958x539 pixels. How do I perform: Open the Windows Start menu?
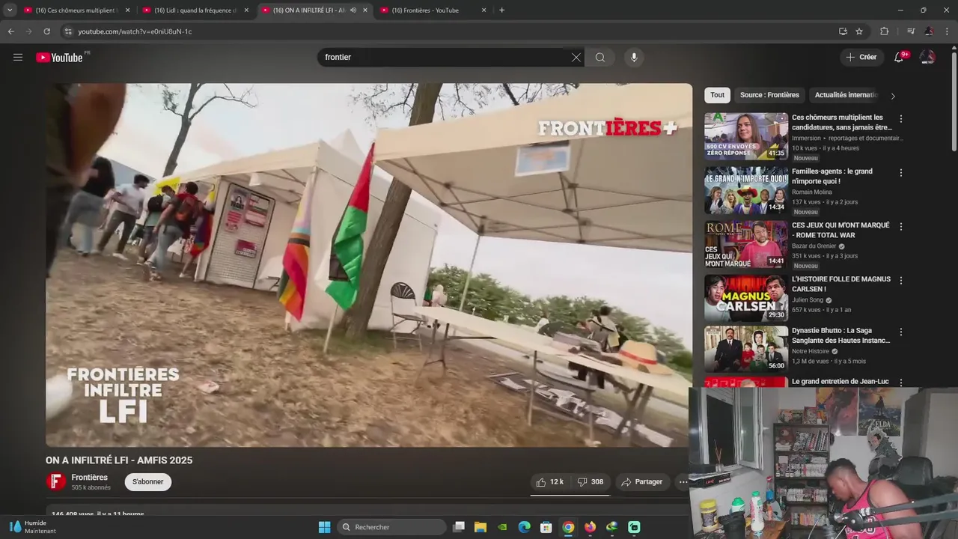324,527
